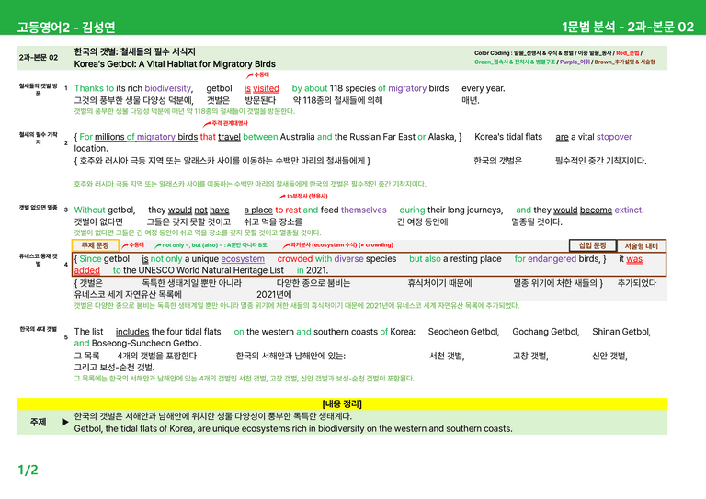This screenshot has width=706, height=499.
Task: Click the red 'is visited' in sentence 1
Action: pyautogui.click(x=262, y=88)
